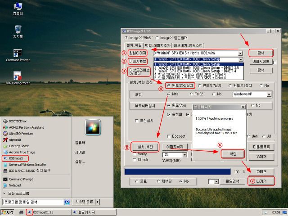Image resolution: width=288 pixels, height=216 pixels.
Task: Collapse the 이미지번호 dropdown arrow
Action: [x=241, y=59]
